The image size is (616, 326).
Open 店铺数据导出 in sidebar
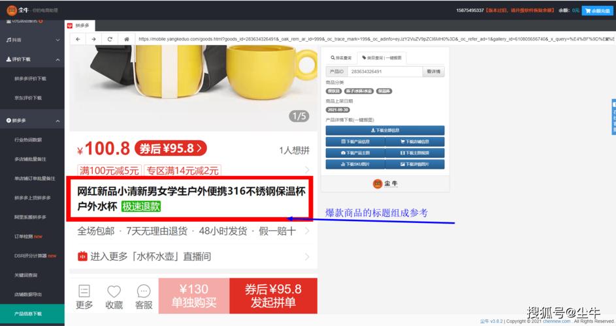tap(28, 294)
